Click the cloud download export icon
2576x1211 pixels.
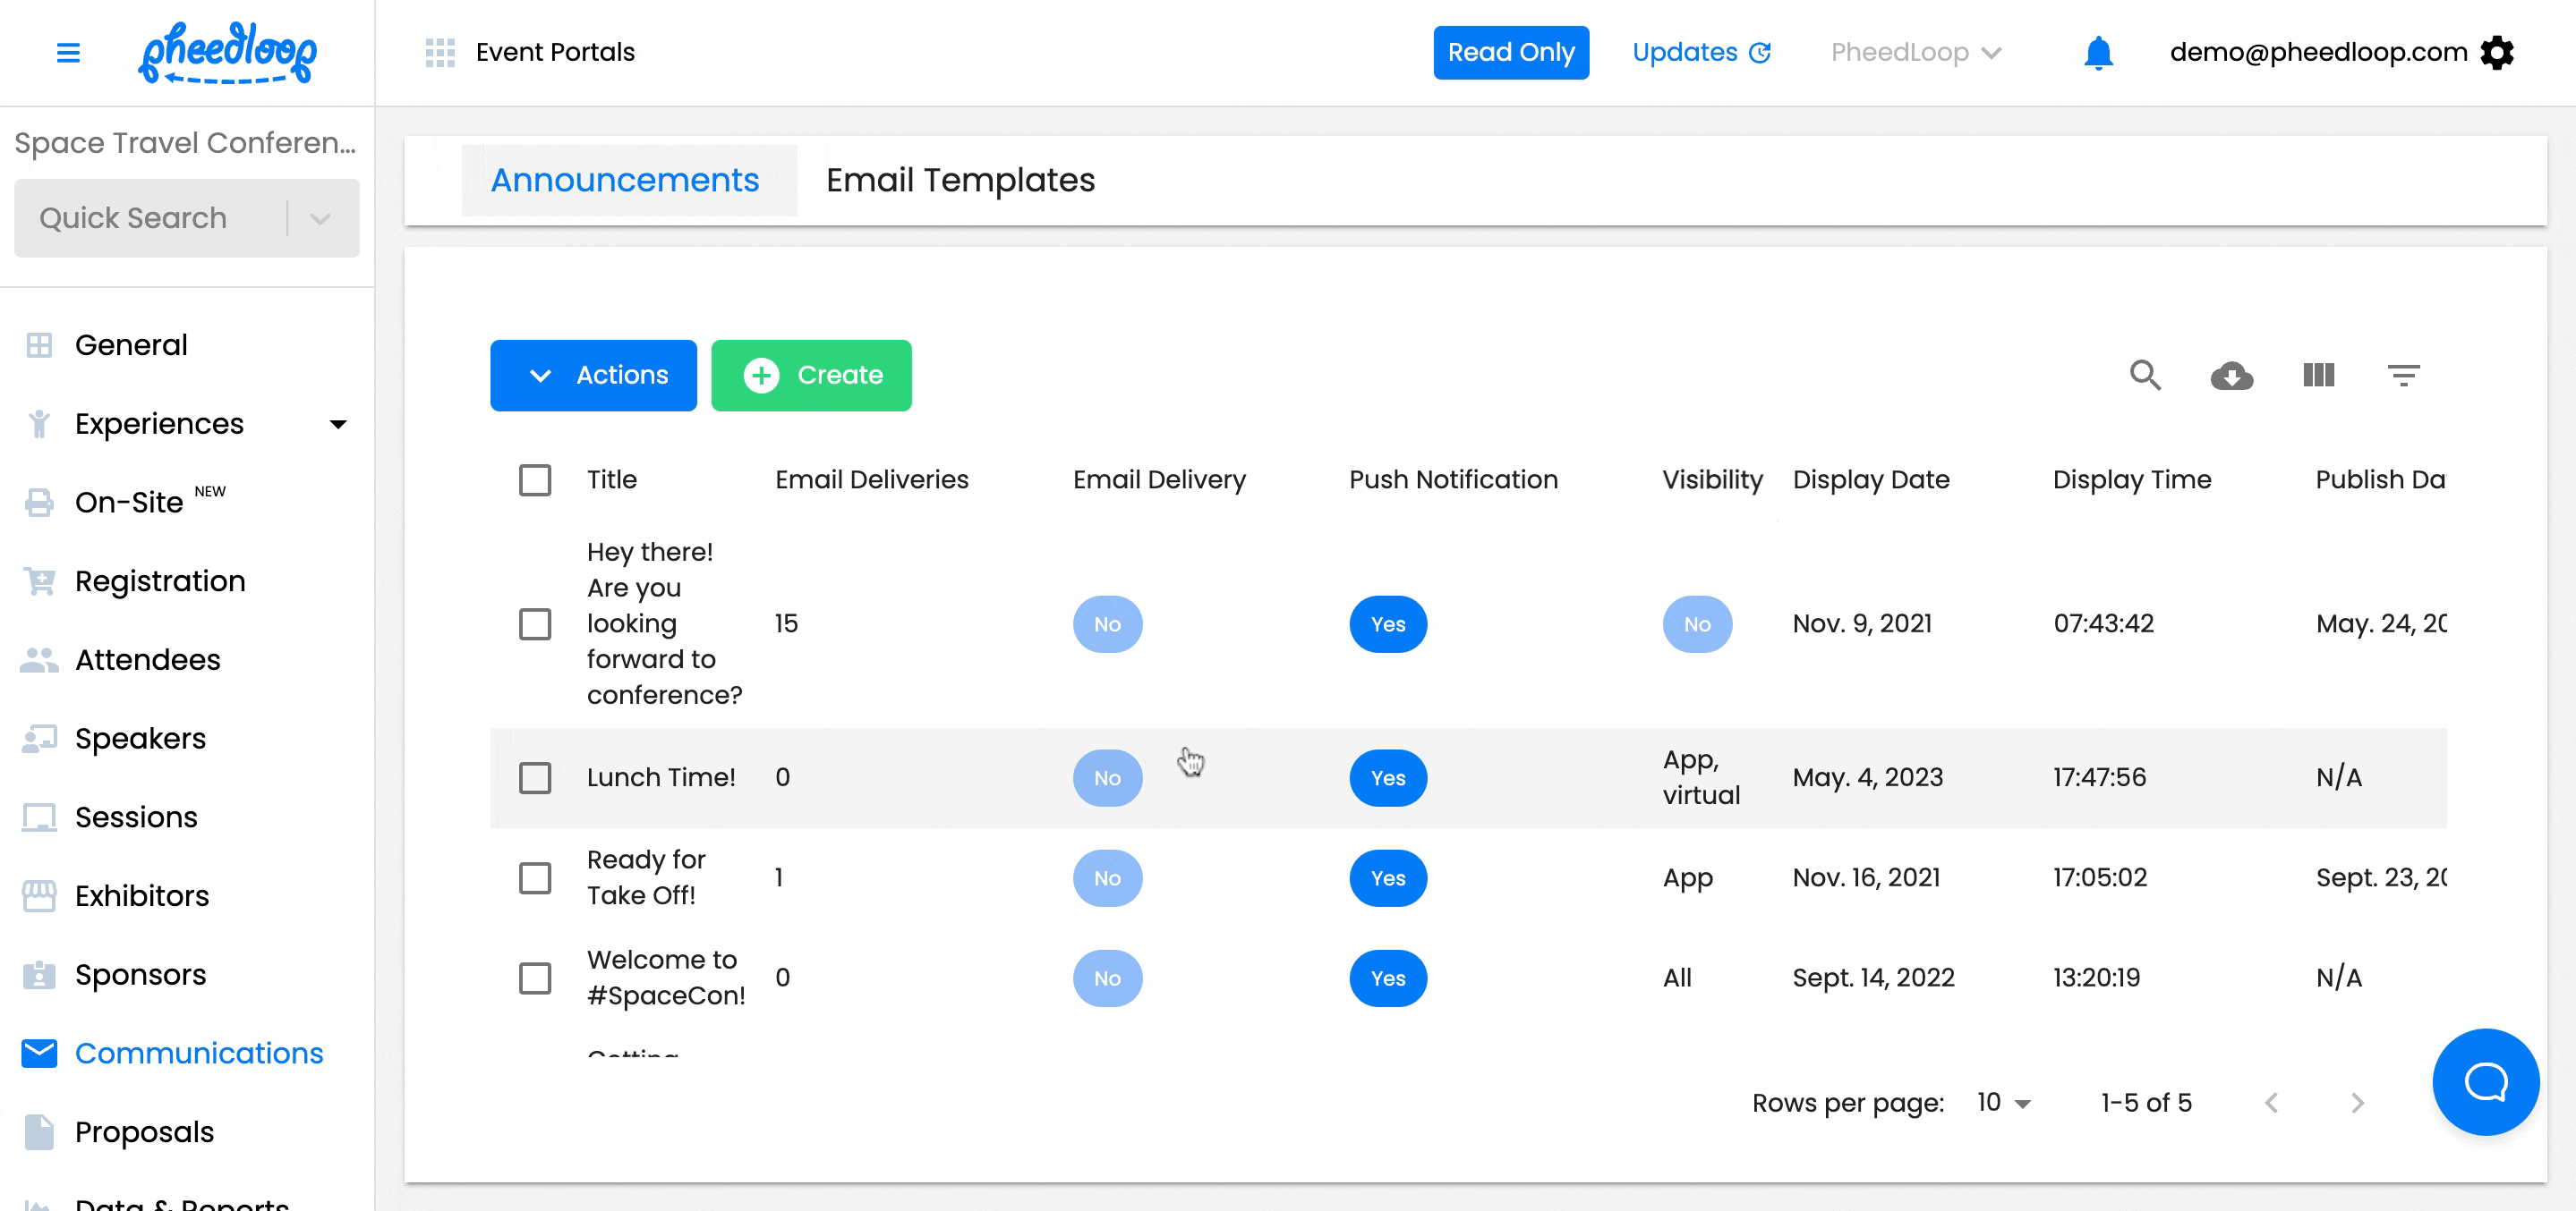tap(2231, 376)
